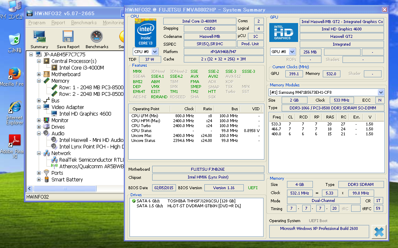
Task: Open the Report menu
Action: tap(58, 23)
